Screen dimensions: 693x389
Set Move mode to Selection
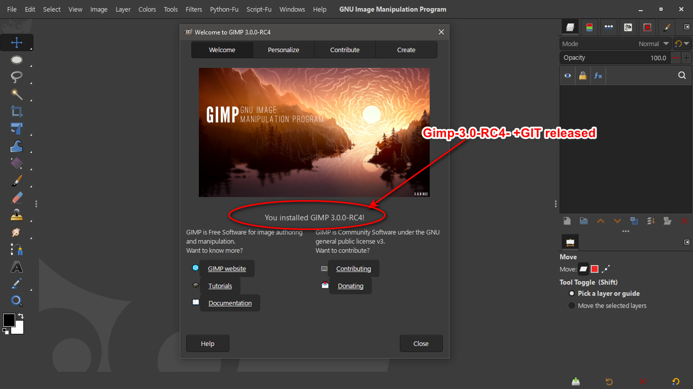pos(595,269)
